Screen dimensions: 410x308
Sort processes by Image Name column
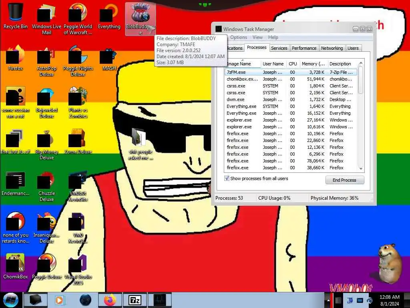[243, 64]
